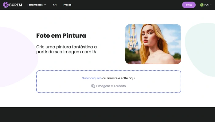
Task: Click the dashed file upload drop zone
Action: tap(109, 82)
